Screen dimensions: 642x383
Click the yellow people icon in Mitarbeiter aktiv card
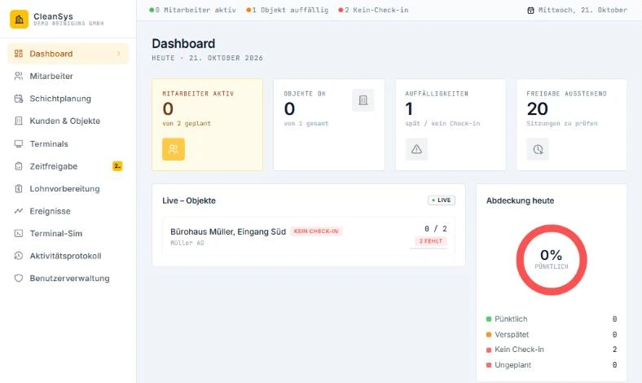pyautogui.click(x=174, y=149)
